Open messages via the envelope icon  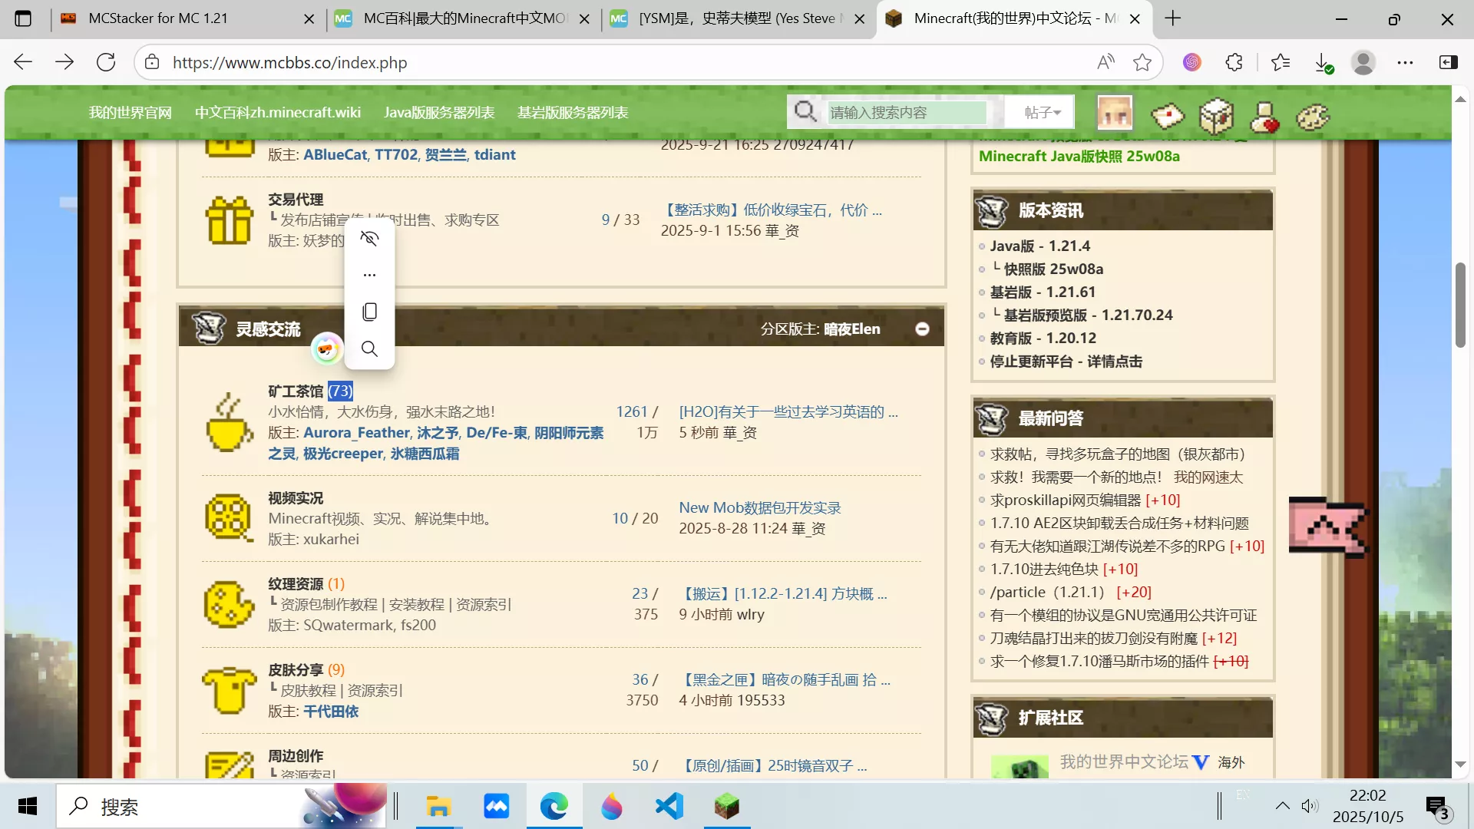tap(1167, 116)
